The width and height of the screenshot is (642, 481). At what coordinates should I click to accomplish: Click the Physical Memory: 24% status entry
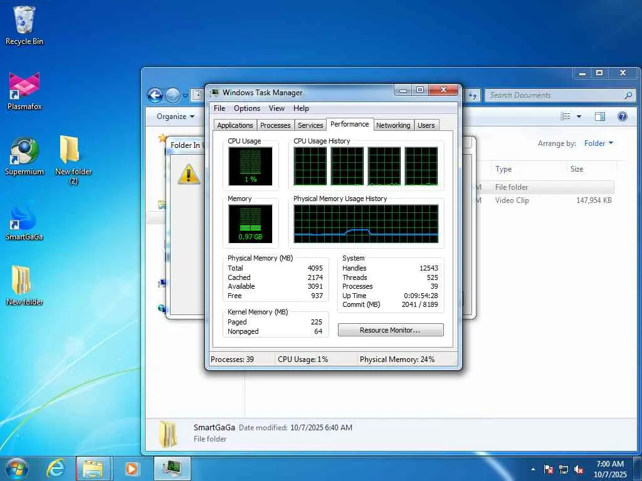click(x=397, y=359)
